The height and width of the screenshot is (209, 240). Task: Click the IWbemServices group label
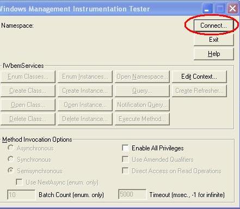pos(23,66)
